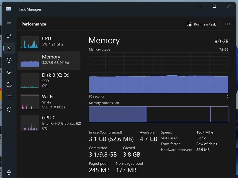
Task: Minimize the Task Manager window
Action: [x=200, y=6]
